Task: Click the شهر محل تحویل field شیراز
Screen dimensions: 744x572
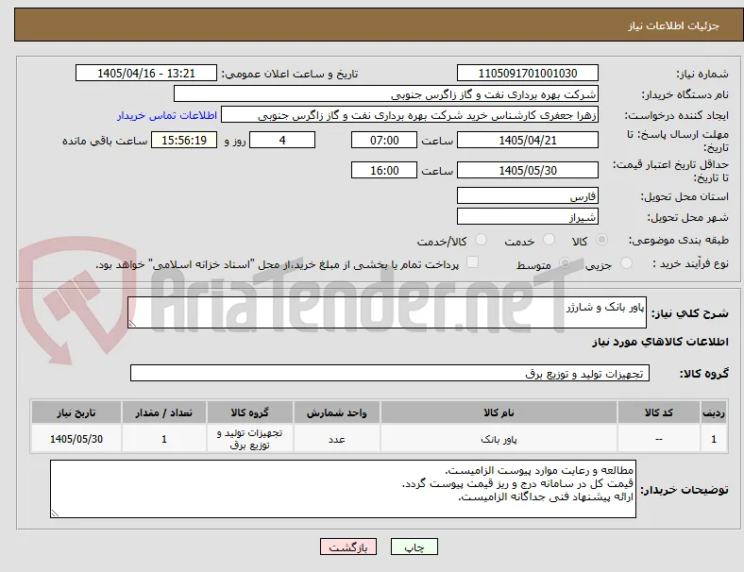Action: pyautogui.click(x=527, y=216)
